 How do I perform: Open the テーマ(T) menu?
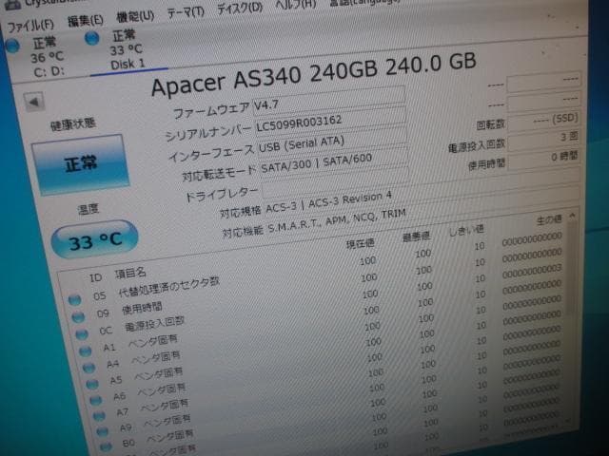pos(186,12)
